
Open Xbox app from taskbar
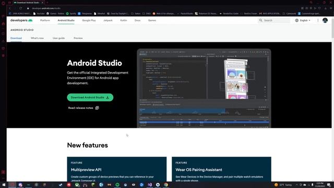tap(77, 185)
